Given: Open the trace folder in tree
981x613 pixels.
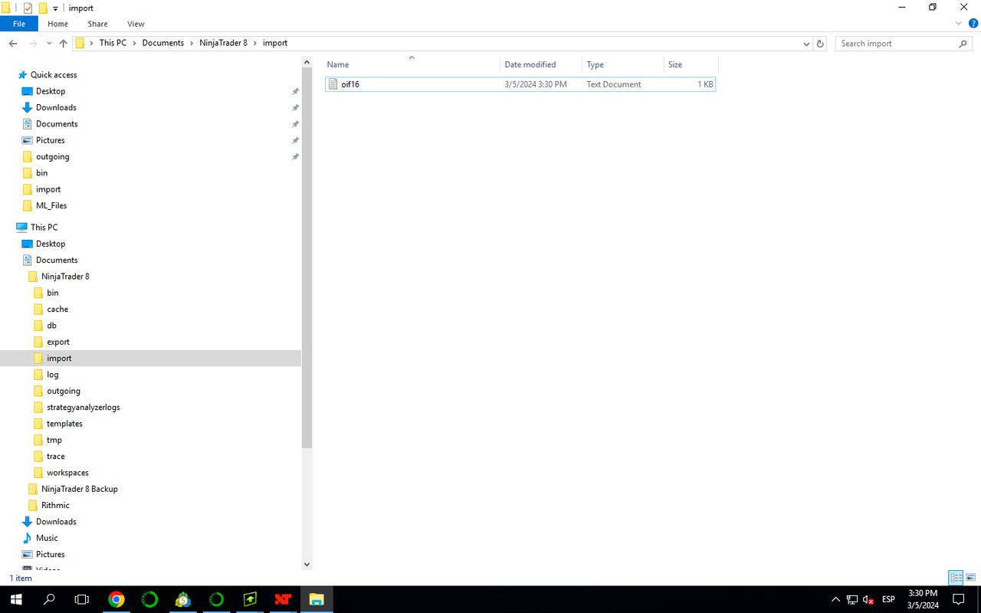Looking at the screenshot, I should [x=56, y=457].
